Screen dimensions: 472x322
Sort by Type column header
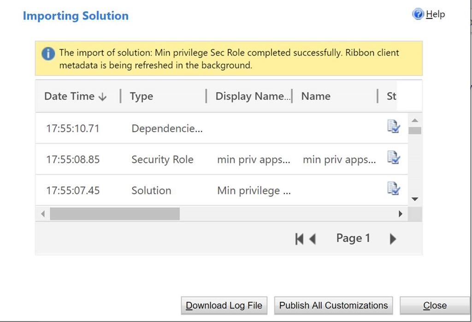[142, 97]
